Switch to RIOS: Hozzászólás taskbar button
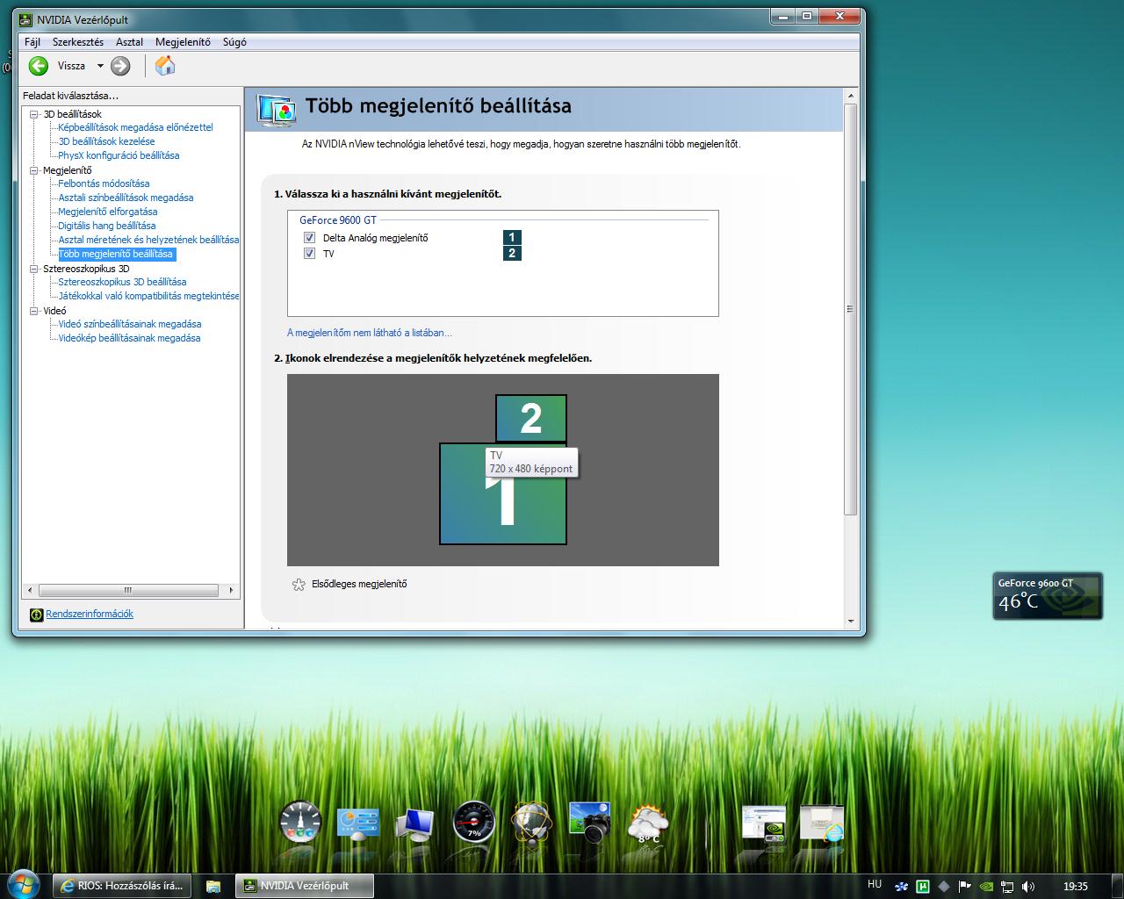This screenshot has height=899, width=1124. (x=121, y=886)
